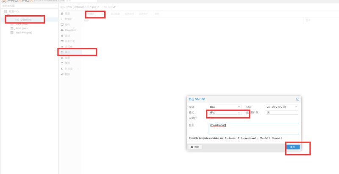Screen dimensions: 339x174
Task: Click the datacenter icon in the resource tree
Action: point(6,11)
